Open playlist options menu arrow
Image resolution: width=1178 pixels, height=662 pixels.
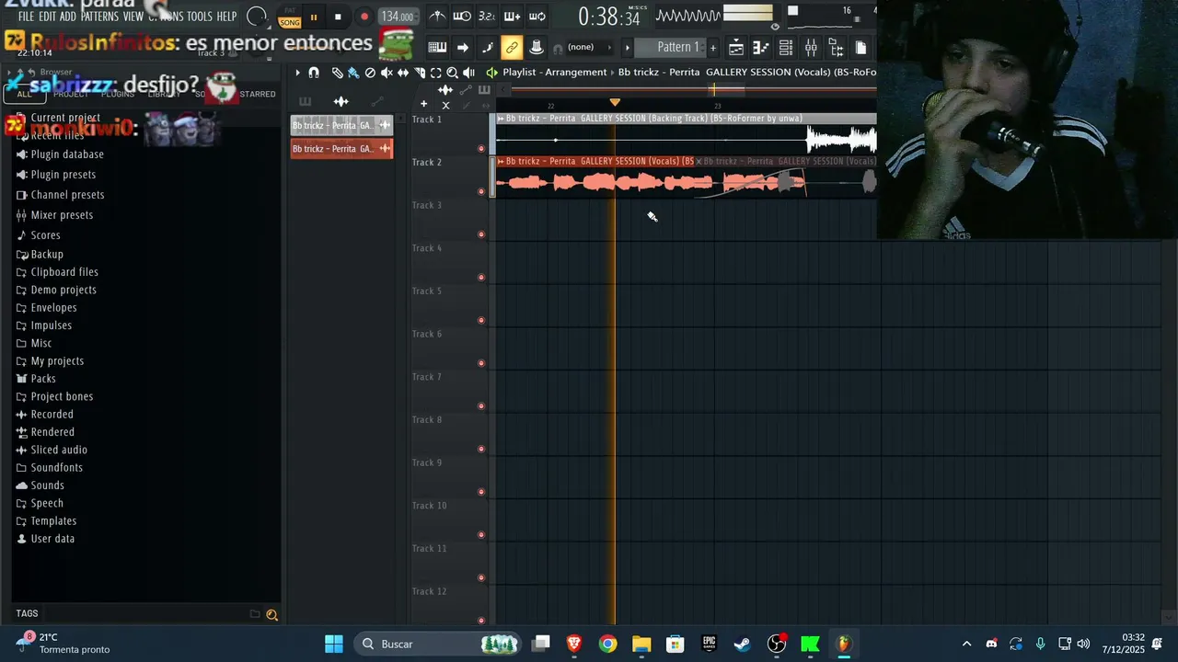pos(297,73)
